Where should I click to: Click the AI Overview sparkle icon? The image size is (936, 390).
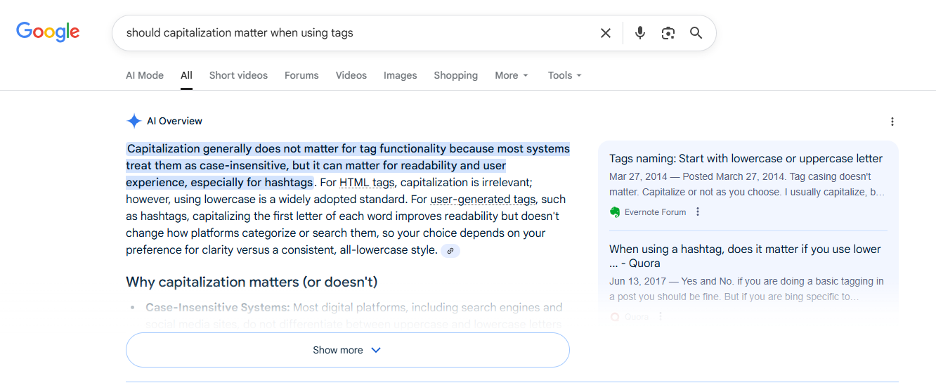pos(134,121)
